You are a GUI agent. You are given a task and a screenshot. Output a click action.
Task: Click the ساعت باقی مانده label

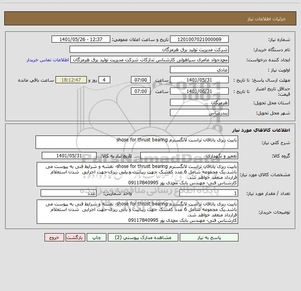(x=36, y=80)
